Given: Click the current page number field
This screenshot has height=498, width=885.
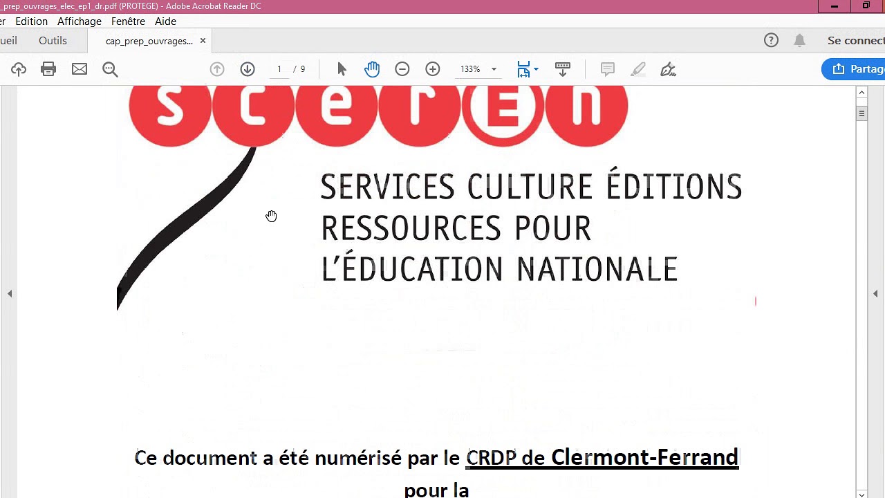Looking at the screenshot, I should point(279,69).
